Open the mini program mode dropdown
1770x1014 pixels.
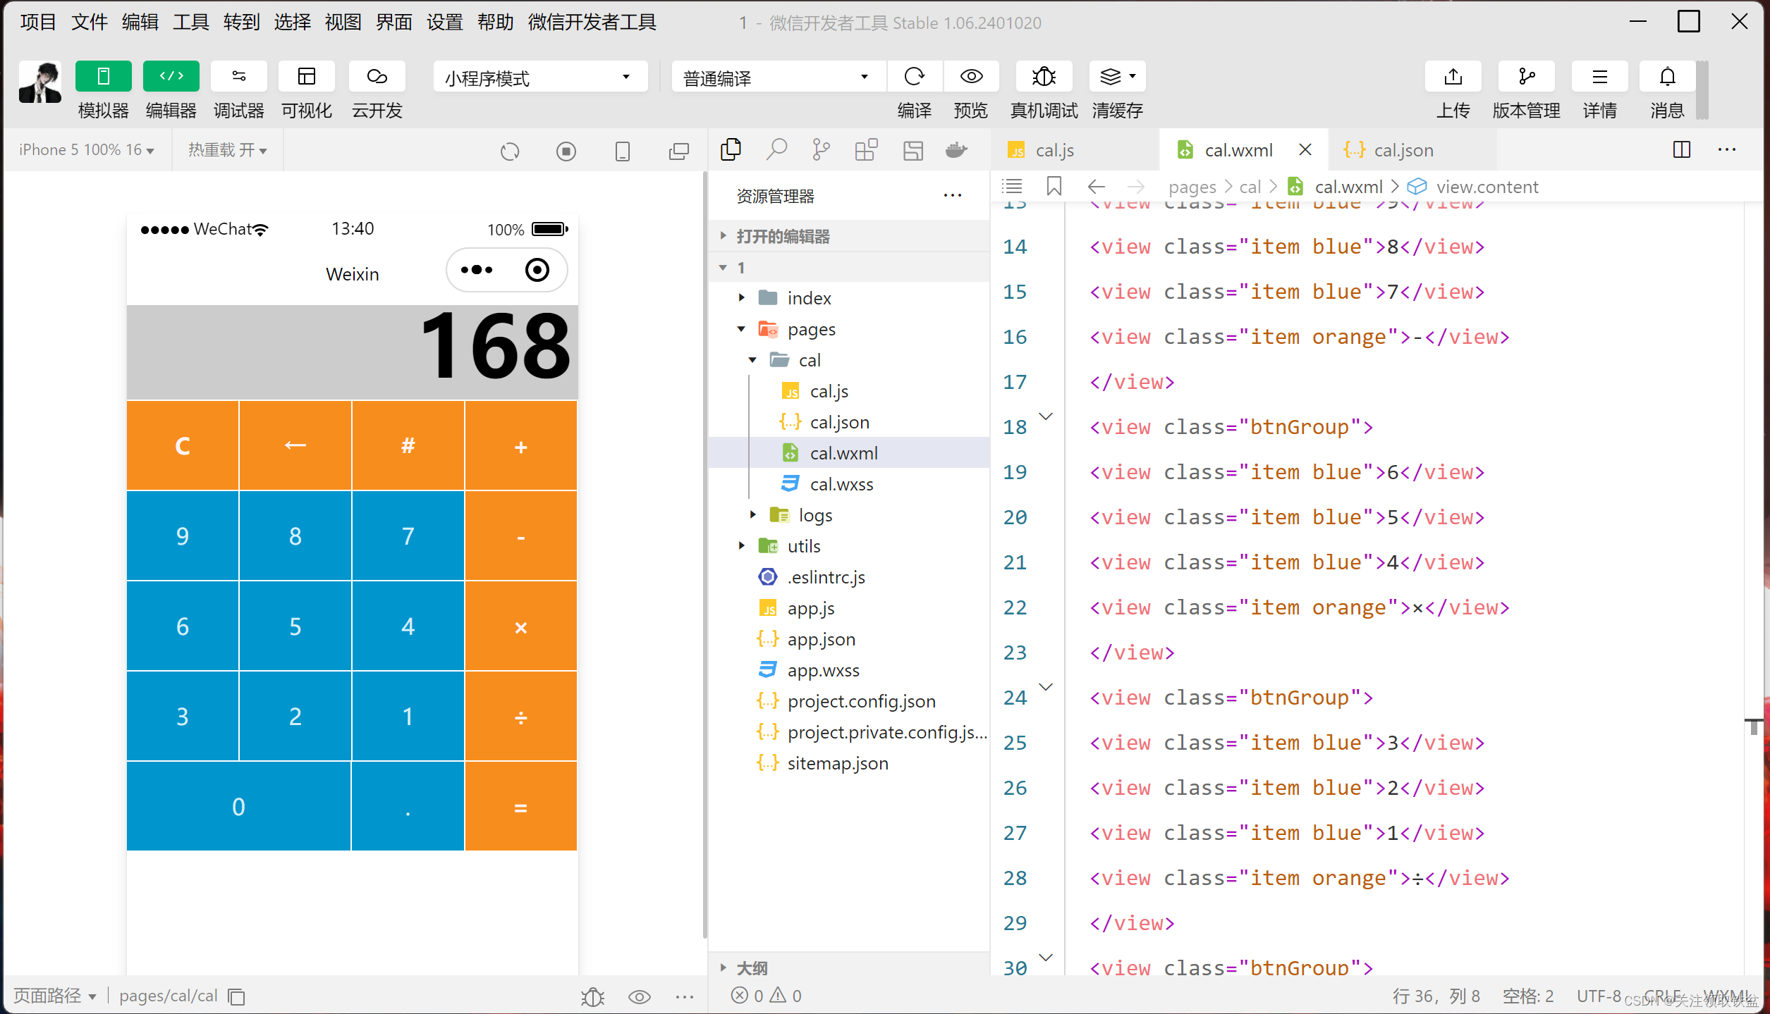point(539,78)
